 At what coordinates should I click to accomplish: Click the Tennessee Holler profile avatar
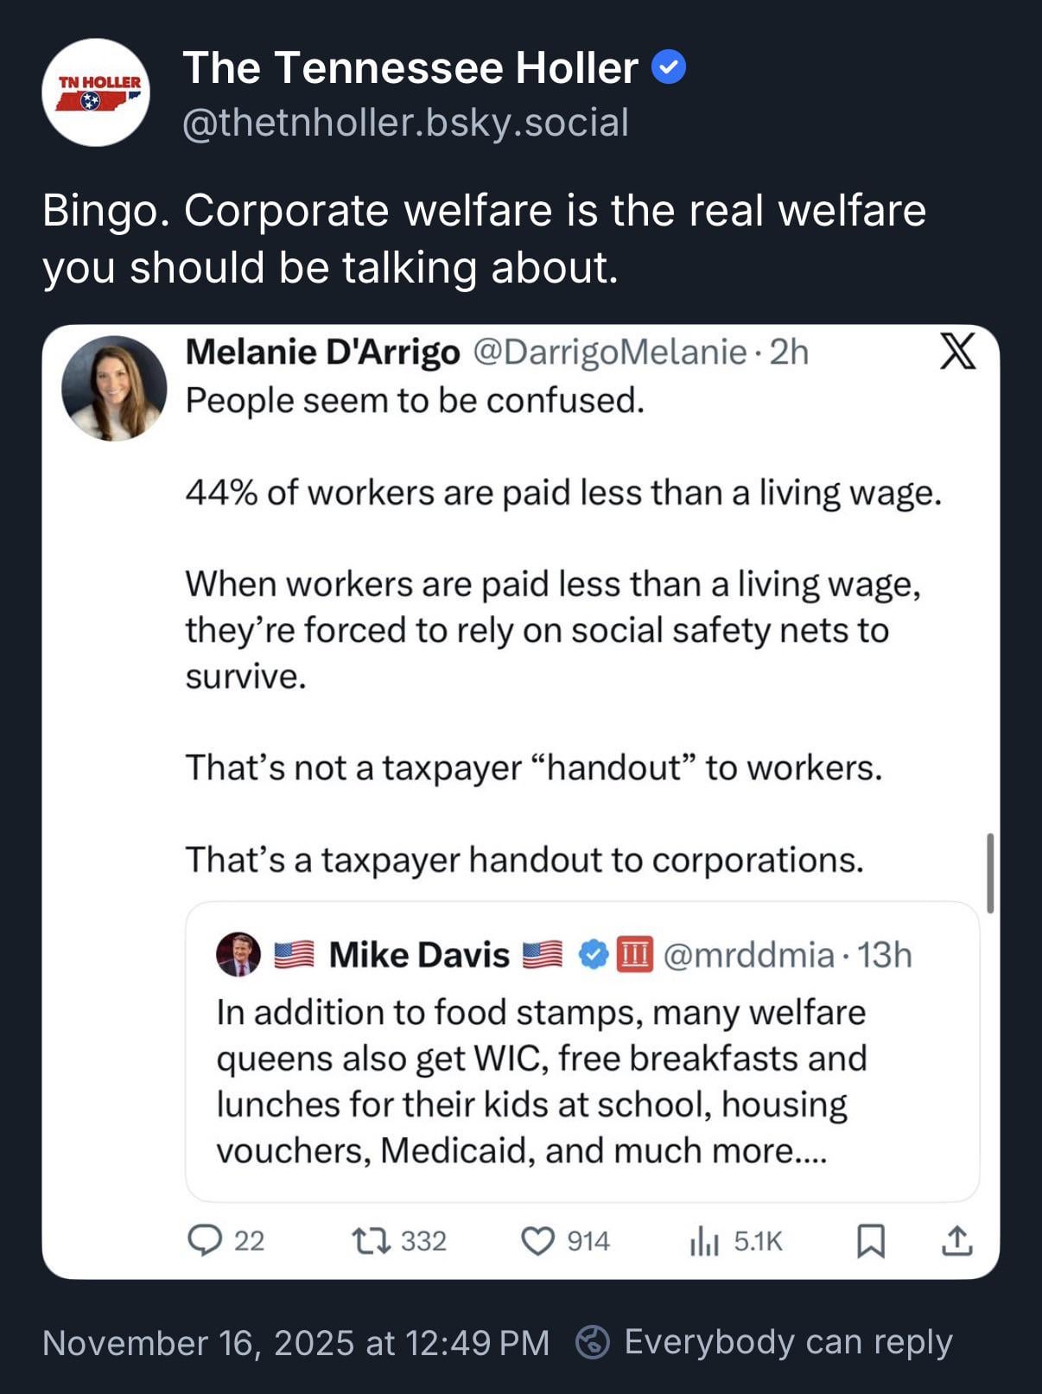click(x=95, y=92)
